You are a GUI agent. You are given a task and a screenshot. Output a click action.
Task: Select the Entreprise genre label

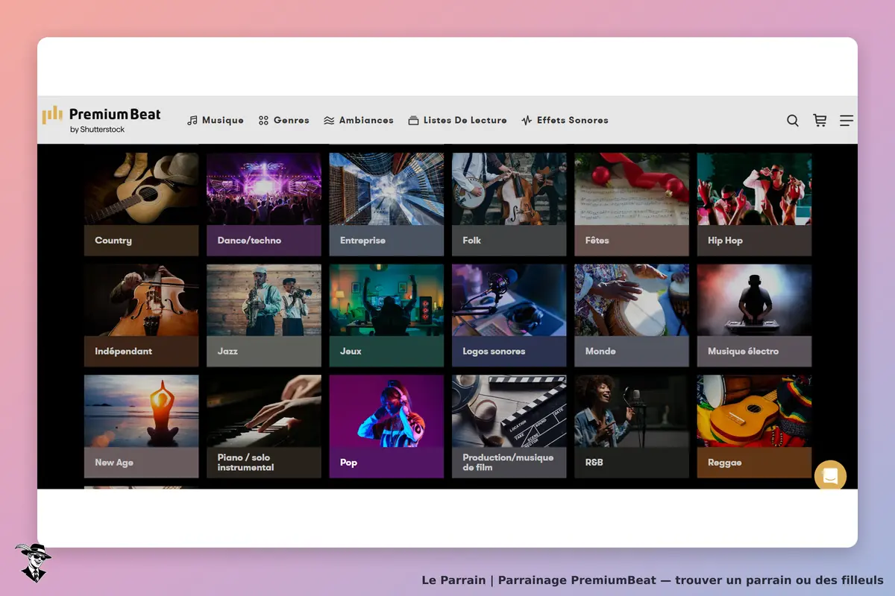click(x=362, y=241)
